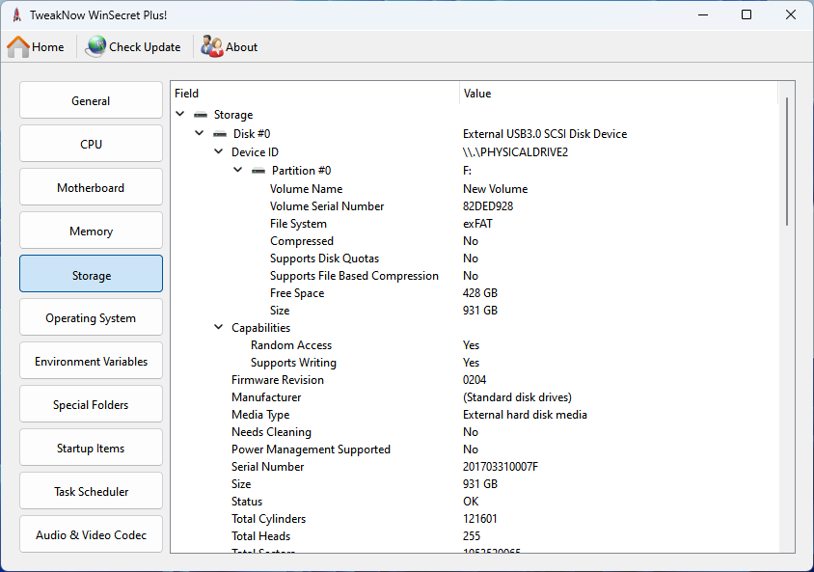
Task: Select the Compressed row
Action: click(475, 241)
